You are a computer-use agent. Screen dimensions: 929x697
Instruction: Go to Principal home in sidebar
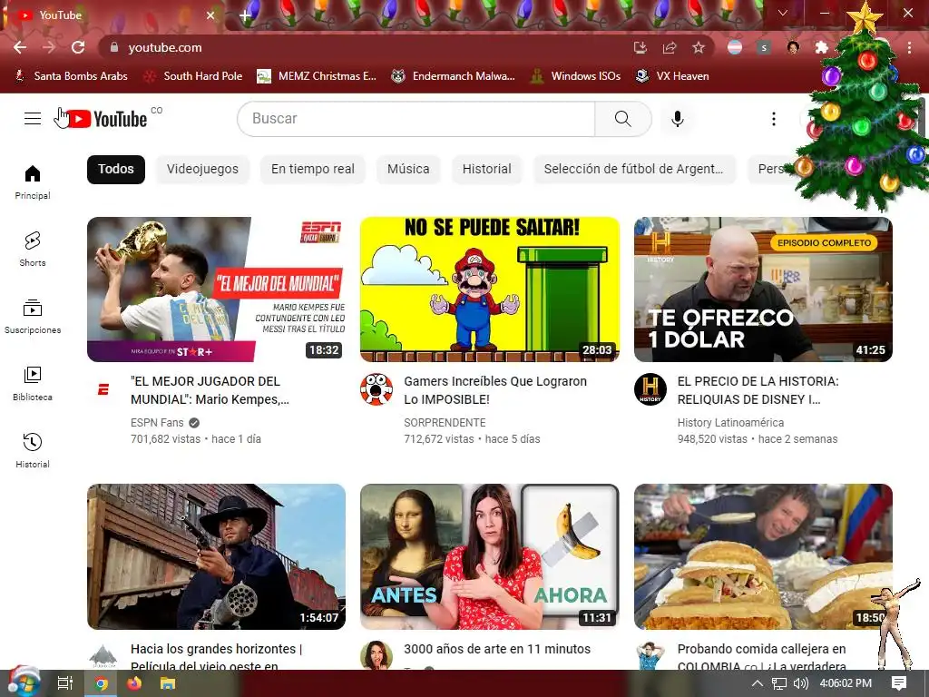pos(33,182)
